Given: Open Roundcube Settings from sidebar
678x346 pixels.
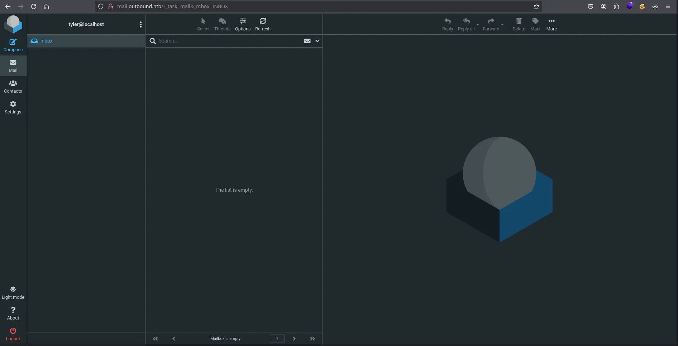Looking at the screenshot, I should click(13, 107).
